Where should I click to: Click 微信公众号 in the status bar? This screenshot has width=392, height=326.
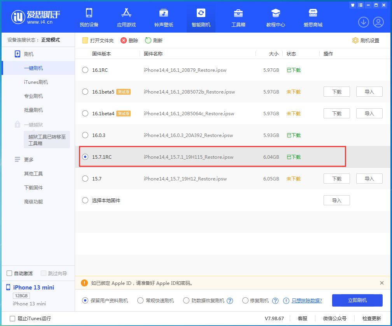click(334, 318)
